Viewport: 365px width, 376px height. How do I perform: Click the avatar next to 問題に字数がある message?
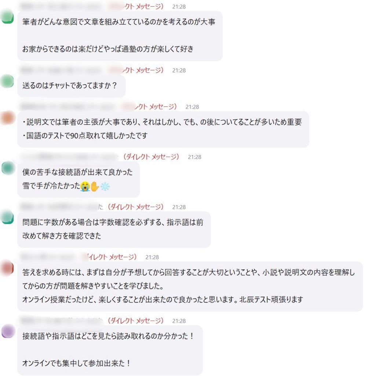[7, 217]
